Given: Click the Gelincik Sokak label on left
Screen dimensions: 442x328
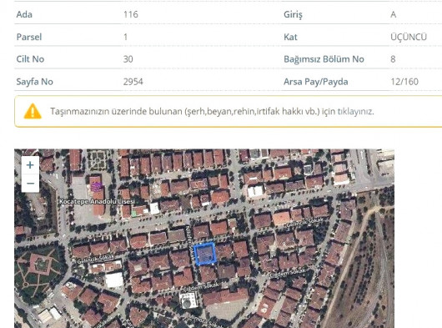Looking at the screenshot, I should [x=96, y=259].
